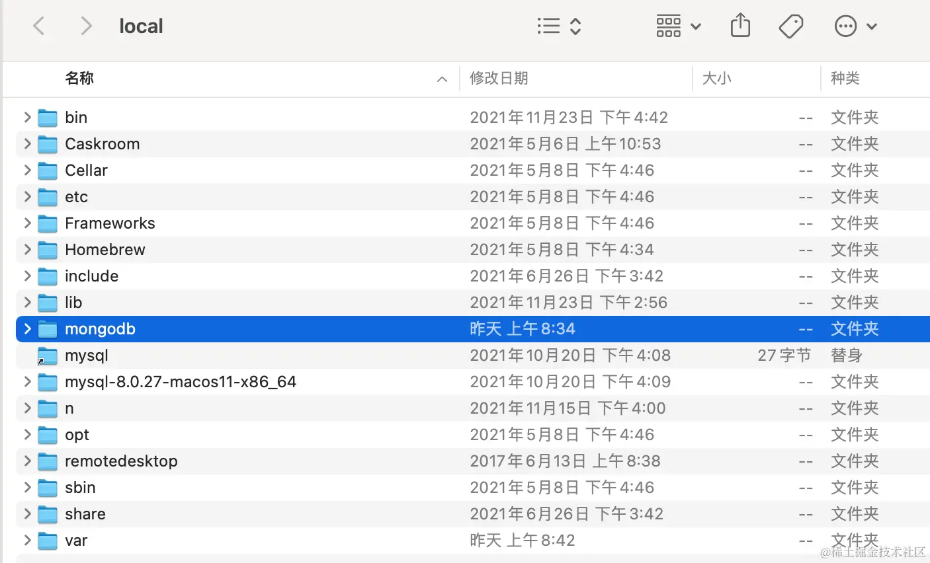Expand the mysql-8.0.27-macos11-x86_64 folder
Viewport: 930px width, 563px height.
click(x=27, y=382)
